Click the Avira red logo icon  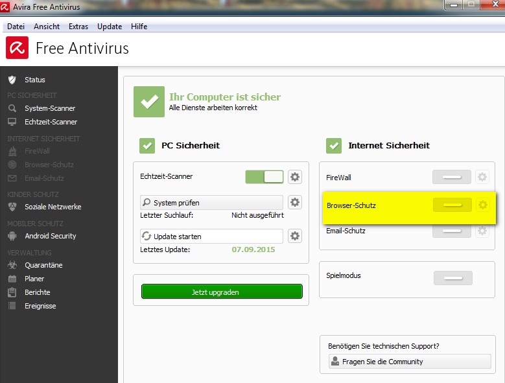[x=17, y=48]
